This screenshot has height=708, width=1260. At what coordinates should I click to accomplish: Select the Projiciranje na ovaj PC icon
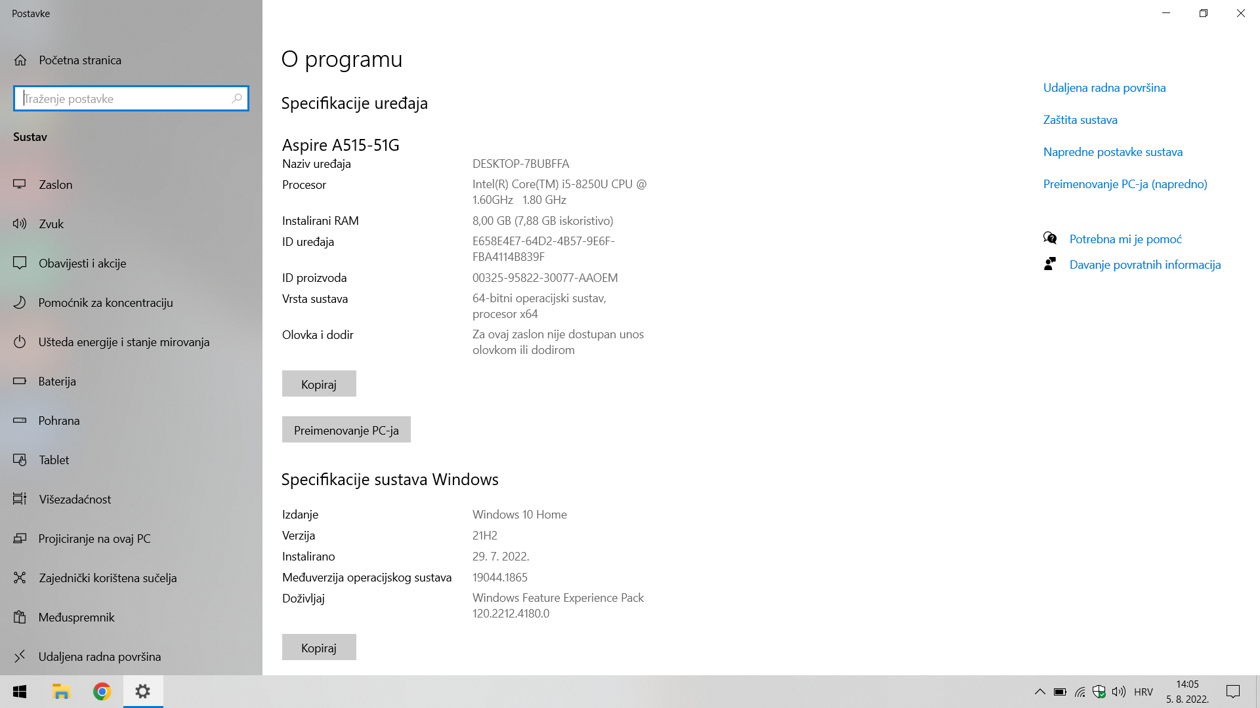point(20,538)
